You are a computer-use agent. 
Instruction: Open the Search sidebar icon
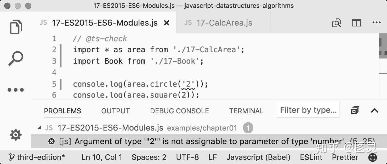click(15, 57)
